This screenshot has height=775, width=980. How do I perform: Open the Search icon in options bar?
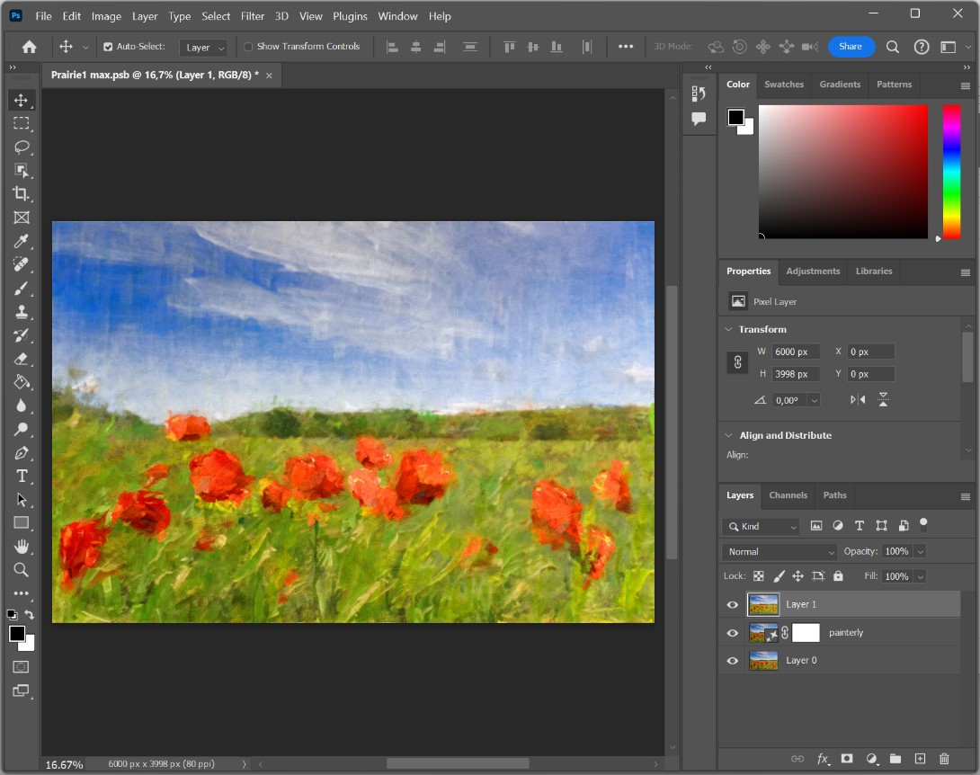[893, 47]
